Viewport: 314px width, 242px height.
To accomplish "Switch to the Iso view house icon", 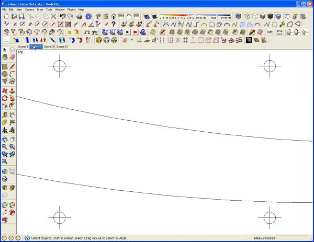I will [98, 16].
